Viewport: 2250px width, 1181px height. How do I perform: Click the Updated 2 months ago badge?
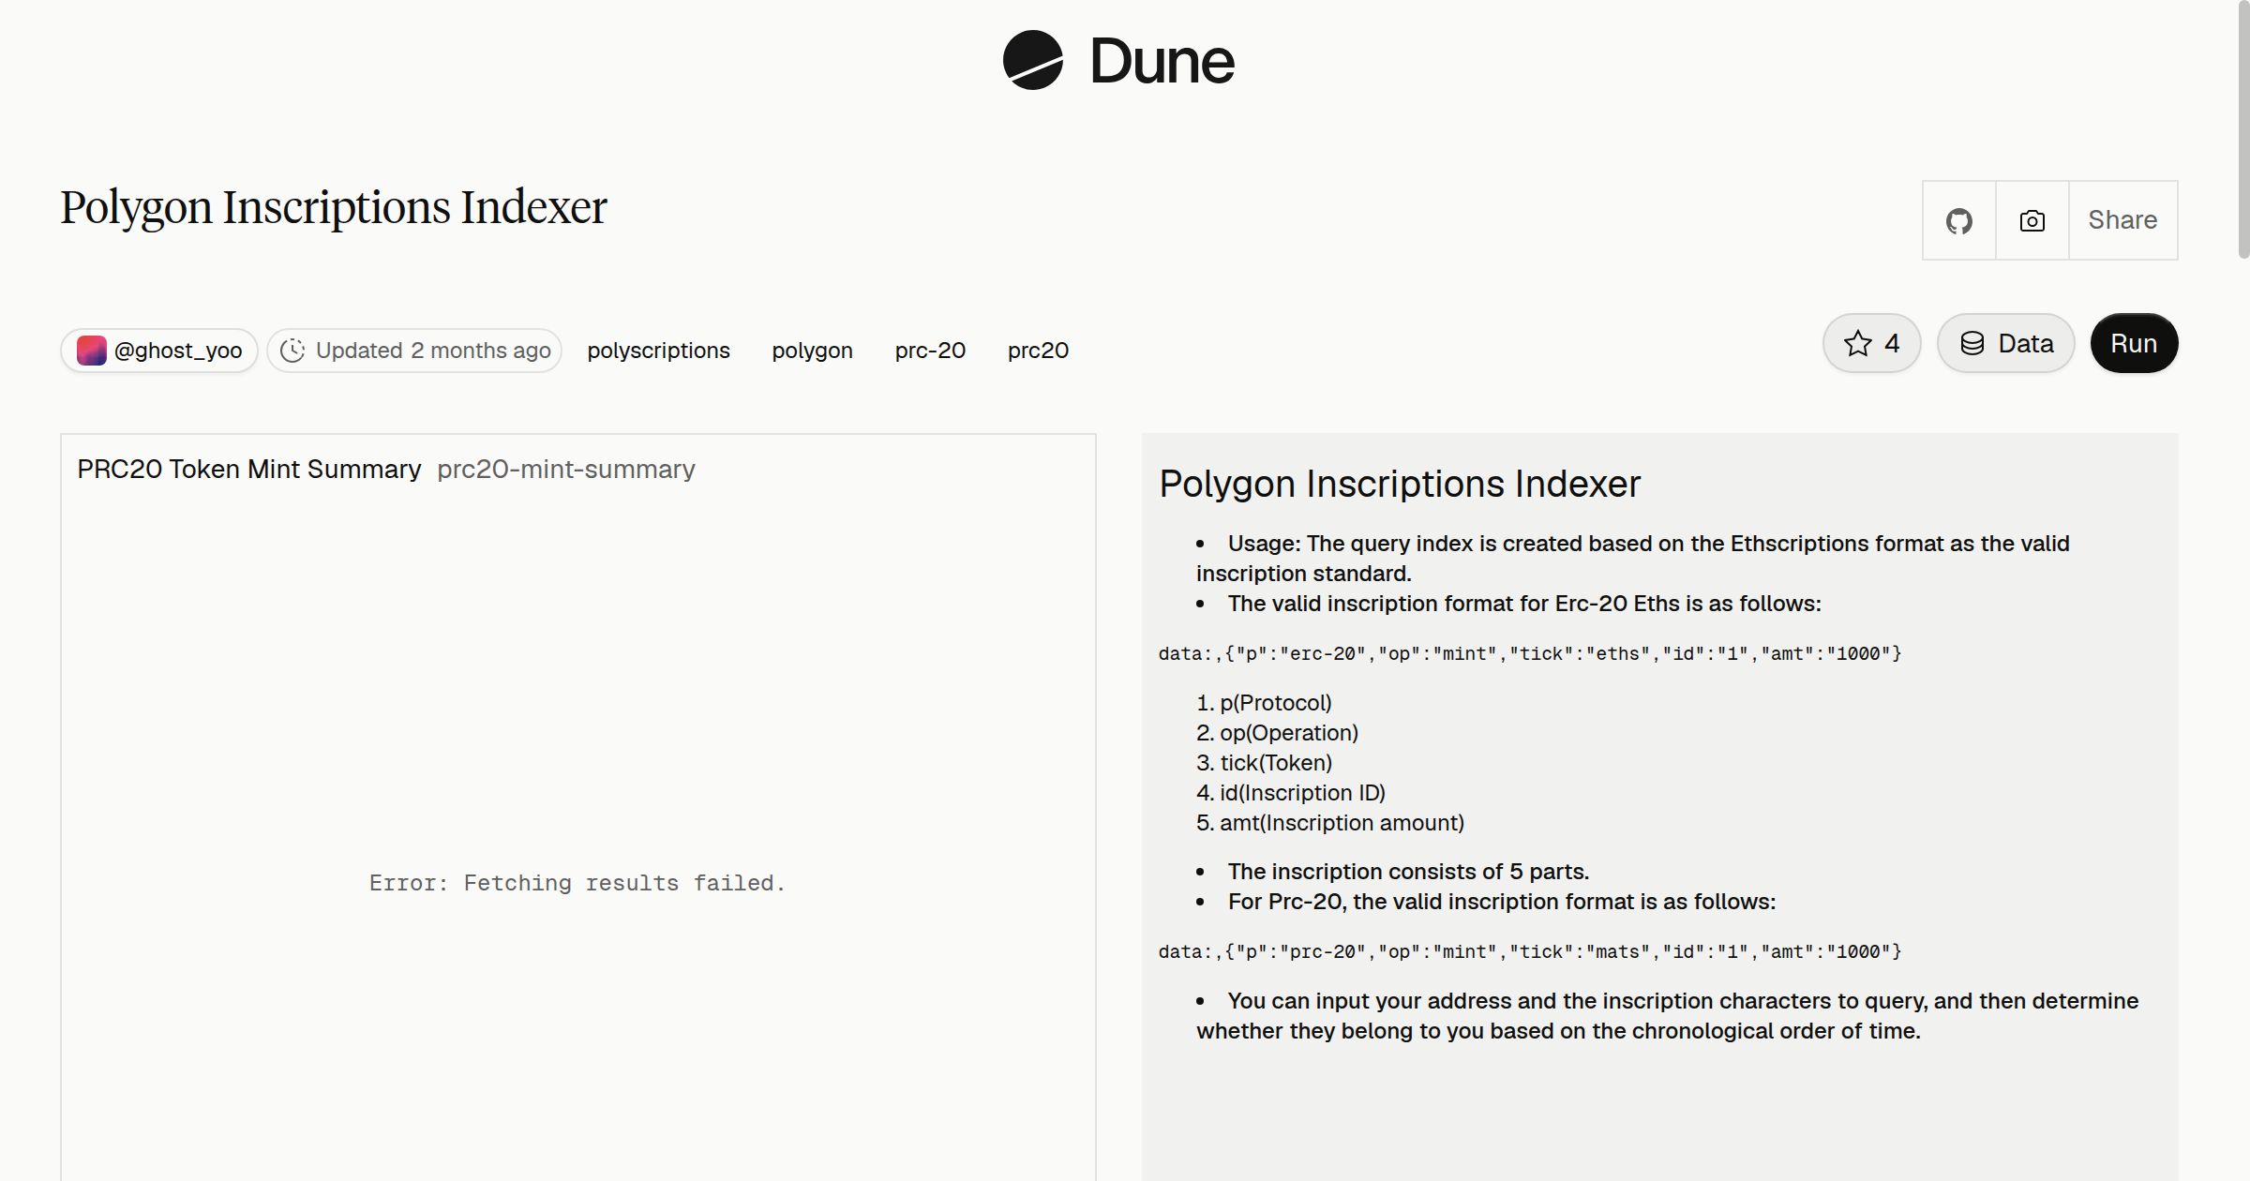pos(414,351)
